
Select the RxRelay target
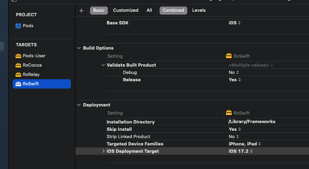[42, 75]
